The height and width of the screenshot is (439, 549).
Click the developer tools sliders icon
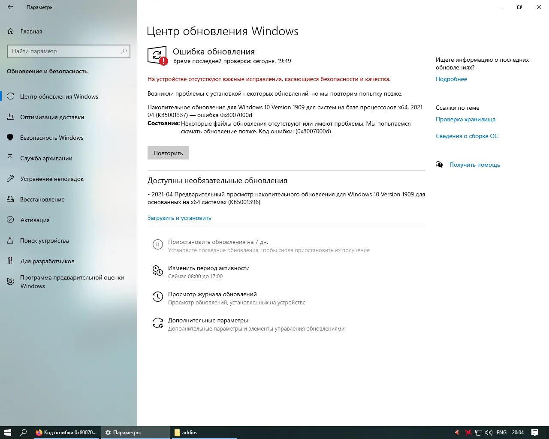click(x=10, y=261)
